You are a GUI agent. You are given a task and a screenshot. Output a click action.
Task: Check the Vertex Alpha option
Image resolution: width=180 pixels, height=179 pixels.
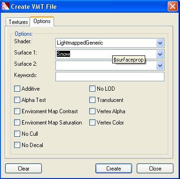[x=92, y=111]
